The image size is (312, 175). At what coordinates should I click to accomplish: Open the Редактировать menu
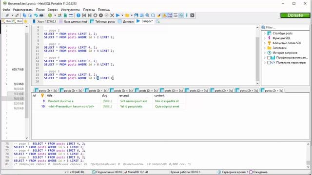[x=23, y=10]
